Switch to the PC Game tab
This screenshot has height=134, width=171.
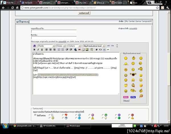tap(119, 3)
